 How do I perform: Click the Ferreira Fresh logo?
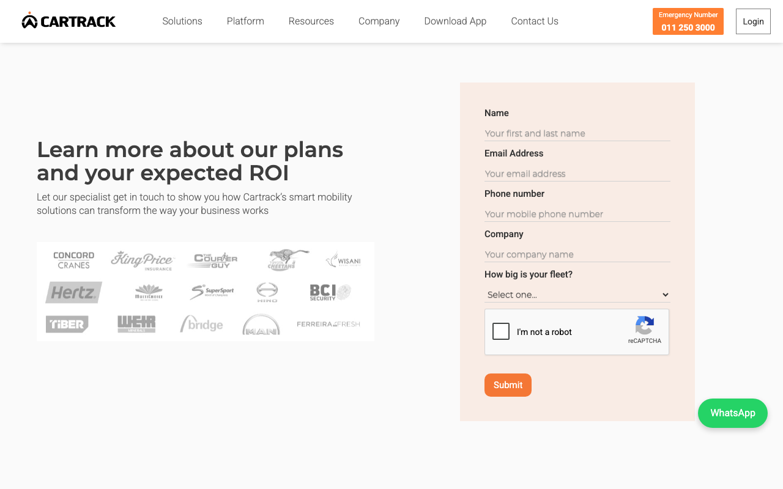[328, 324]
